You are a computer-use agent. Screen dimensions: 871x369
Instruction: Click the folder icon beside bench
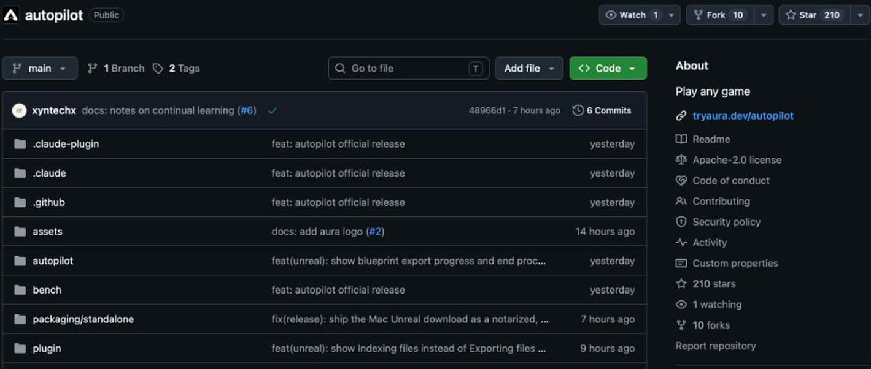tap(20, 290)
